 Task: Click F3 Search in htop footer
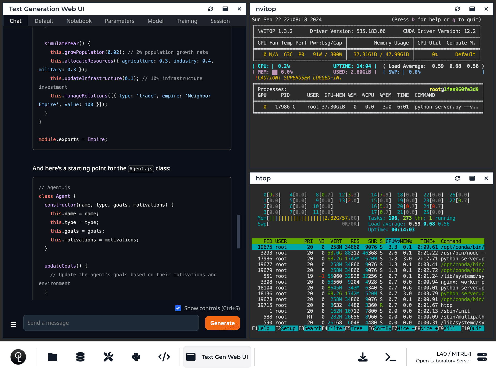click(310, 328)
